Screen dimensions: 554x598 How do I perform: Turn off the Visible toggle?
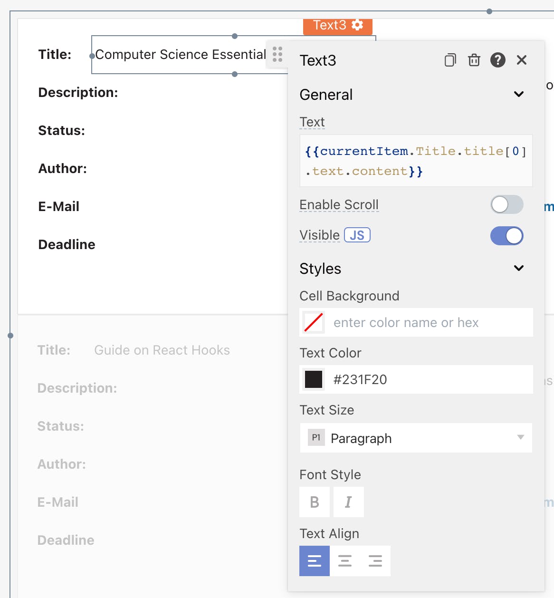[x=506, y=236]
